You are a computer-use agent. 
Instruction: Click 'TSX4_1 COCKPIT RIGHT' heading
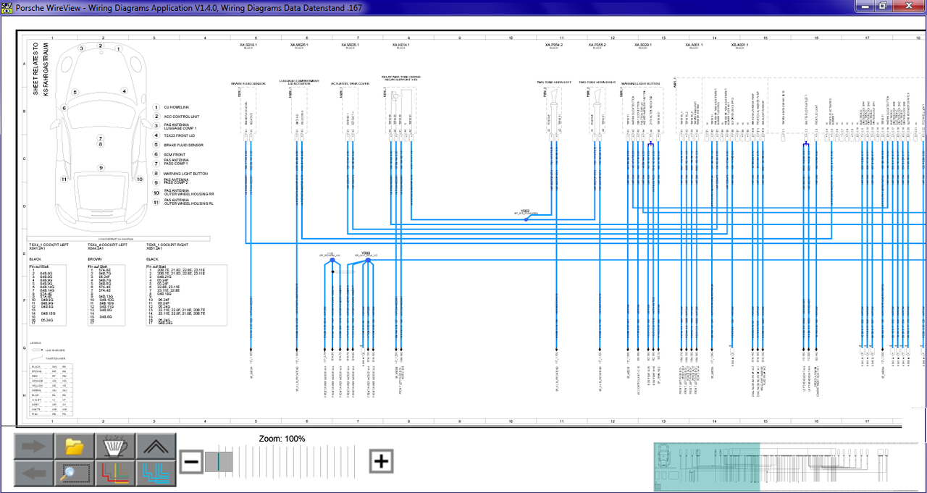[x=168, y=245]
